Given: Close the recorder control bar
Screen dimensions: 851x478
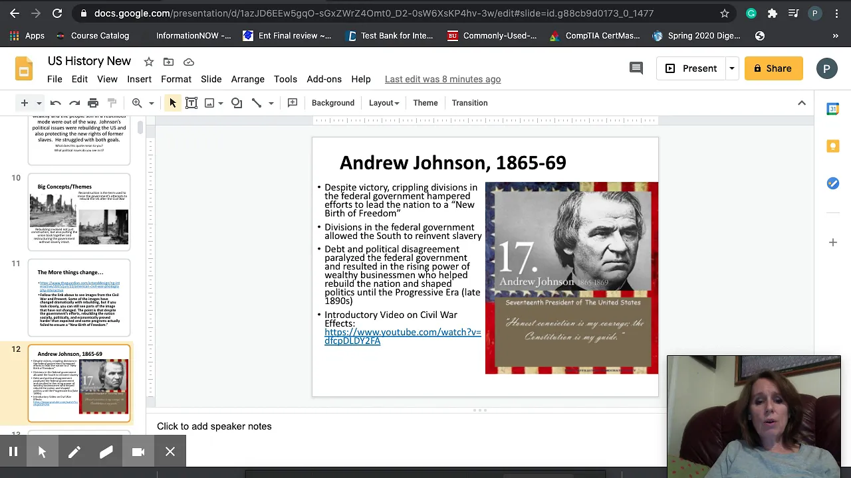Looking at the screenshot, I should tap(170, 452).
